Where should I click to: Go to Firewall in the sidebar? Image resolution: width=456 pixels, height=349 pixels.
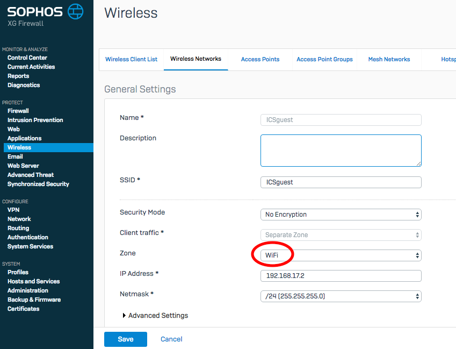click(x=18, y=111)
